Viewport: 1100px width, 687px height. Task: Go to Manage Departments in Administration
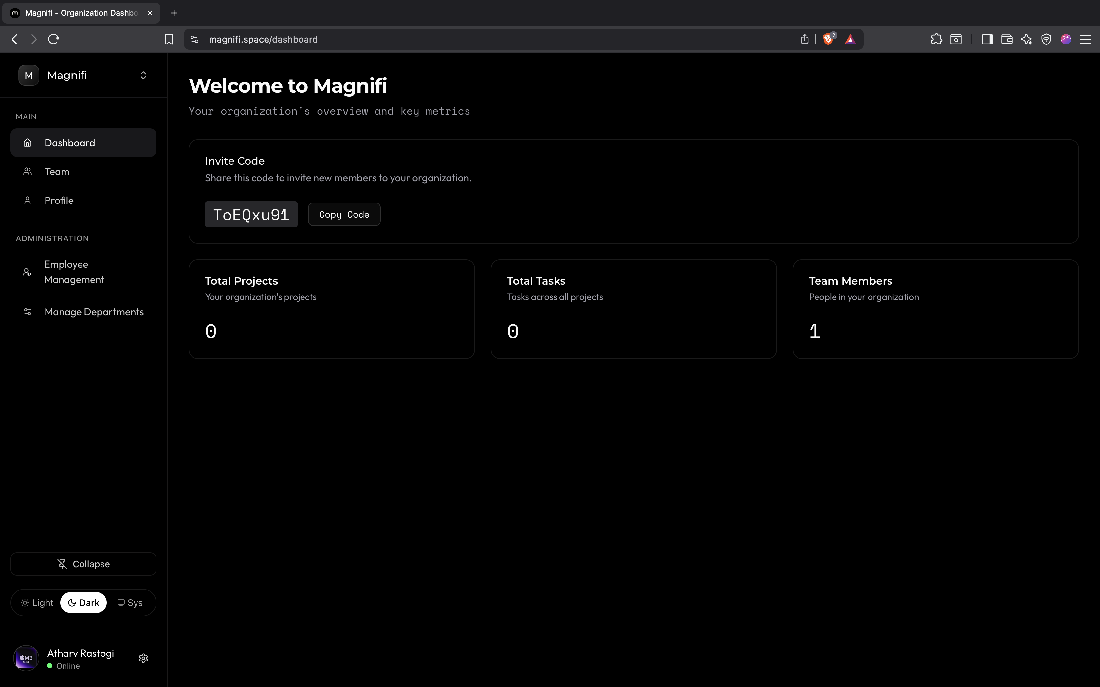pyautogui.click(x=94, y=312)
